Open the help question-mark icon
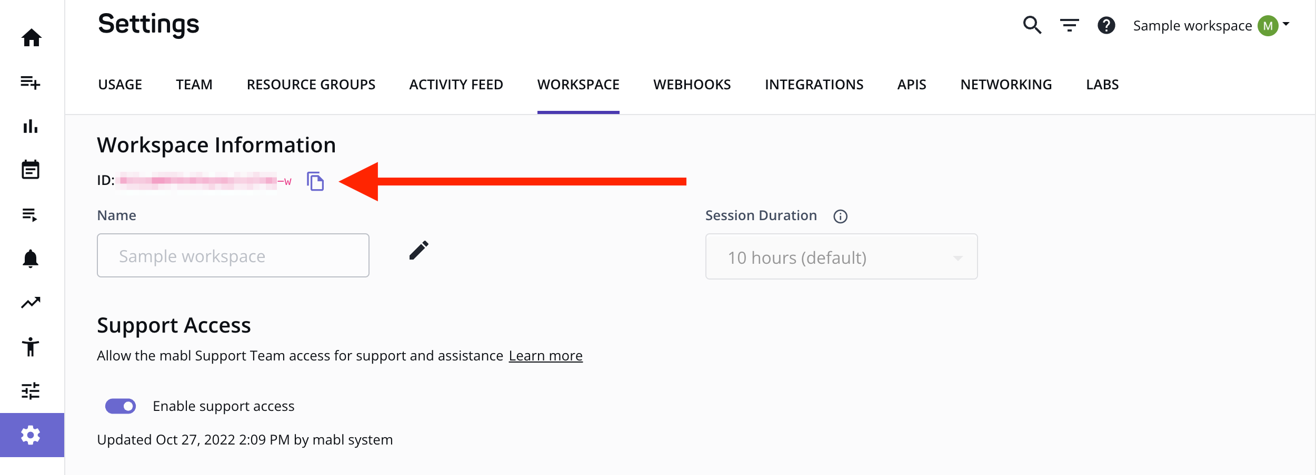 click(1106, 25)
